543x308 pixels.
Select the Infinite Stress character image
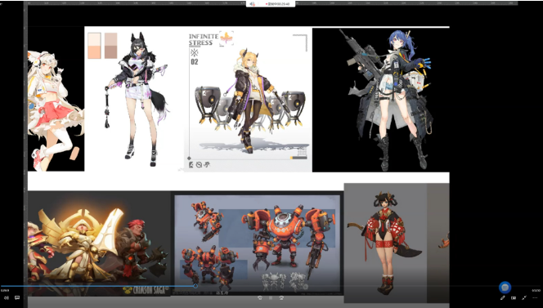pyautogui.click(x=248, y=100)
